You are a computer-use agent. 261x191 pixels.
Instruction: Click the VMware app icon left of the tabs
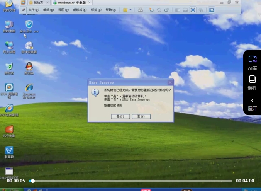tap(23, 2)
